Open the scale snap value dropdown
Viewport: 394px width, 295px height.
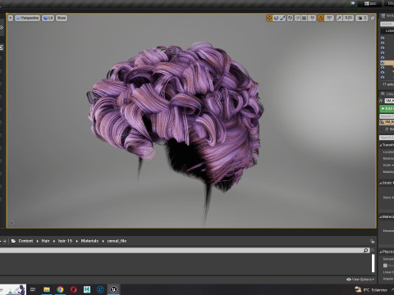348,18
